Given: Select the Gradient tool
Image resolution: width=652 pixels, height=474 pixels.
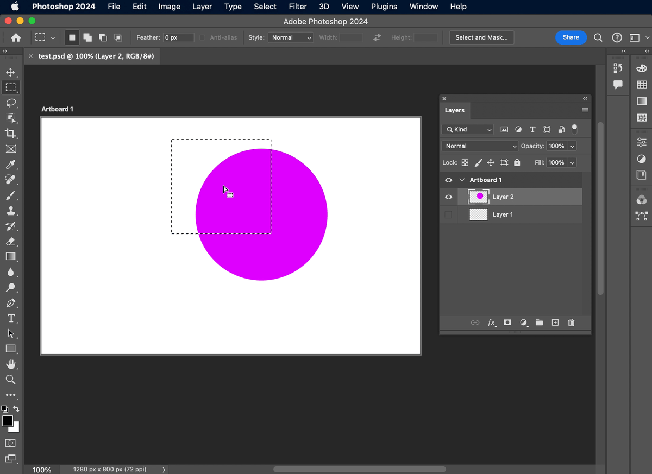Looking at the screenshot, I should (11, 256).
